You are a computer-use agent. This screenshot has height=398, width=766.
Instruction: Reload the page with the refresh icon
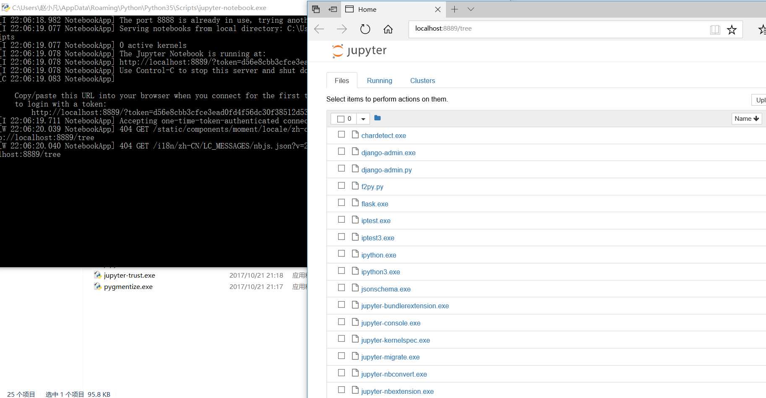click(365, 29)
